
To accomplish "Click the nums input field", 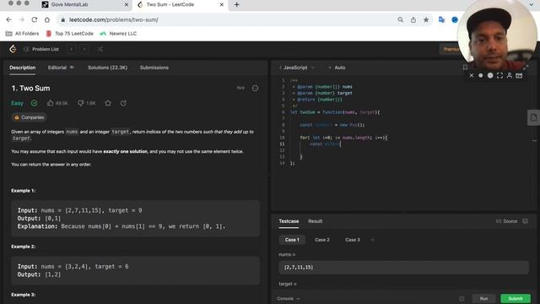I will tap(403, 267).
